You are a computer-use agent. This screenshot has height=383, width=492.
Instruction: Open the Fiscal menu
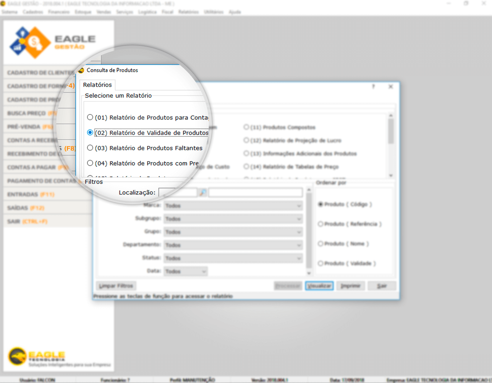(167, 12)
